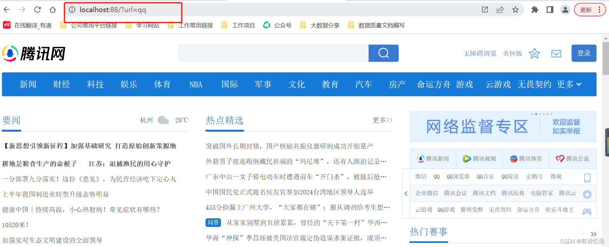The image size is (609, 247).
Task: Open article 突破国外长期封锁 核磁共振仪
Action: pos(289,146)
